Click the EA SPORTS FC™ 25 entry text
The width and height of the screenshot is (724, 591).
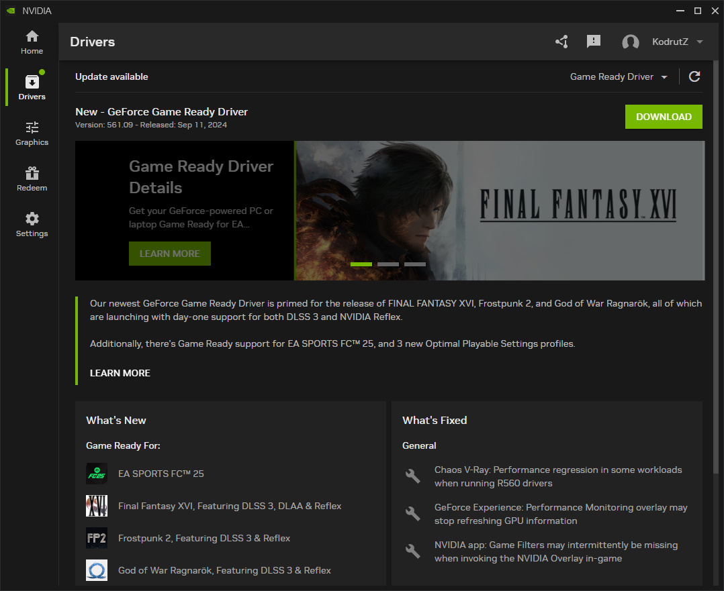(161, 474)
